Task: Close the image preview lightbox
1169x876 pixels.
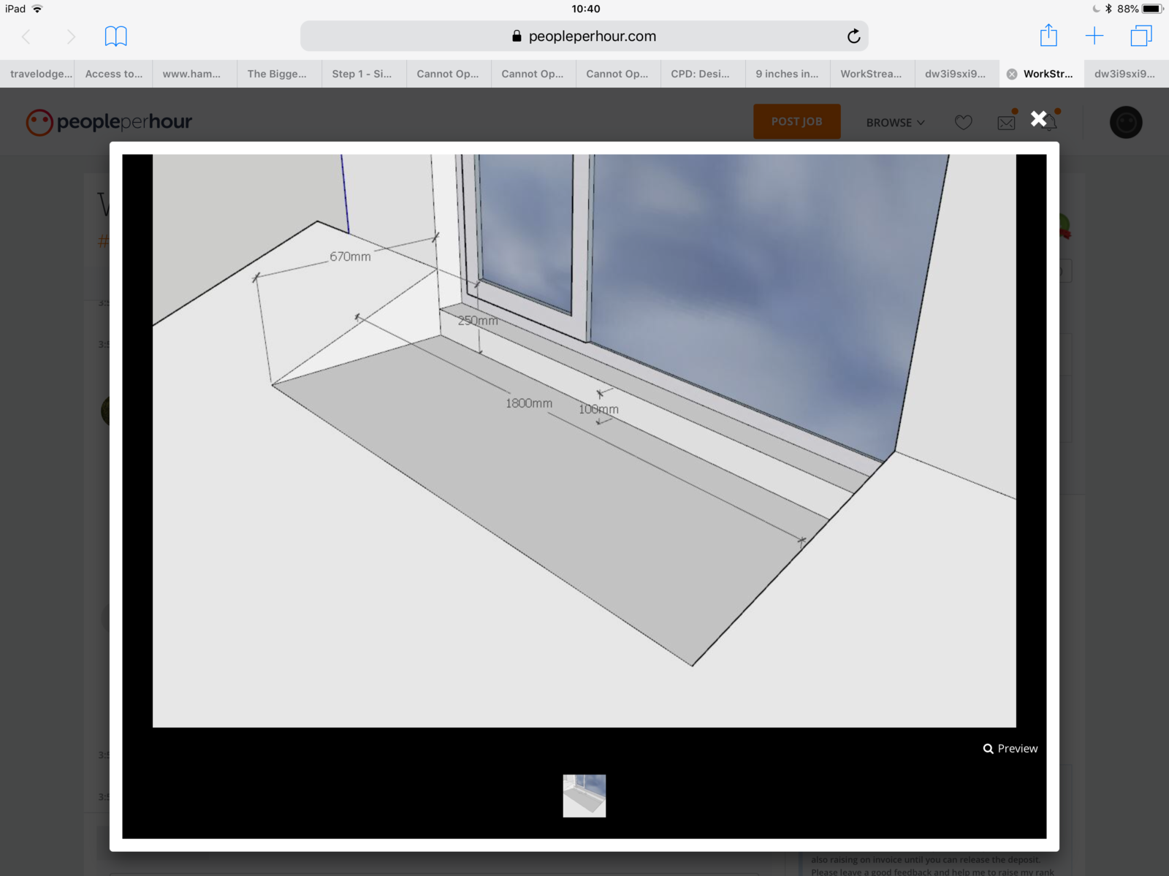Action: click(1038, 119)
